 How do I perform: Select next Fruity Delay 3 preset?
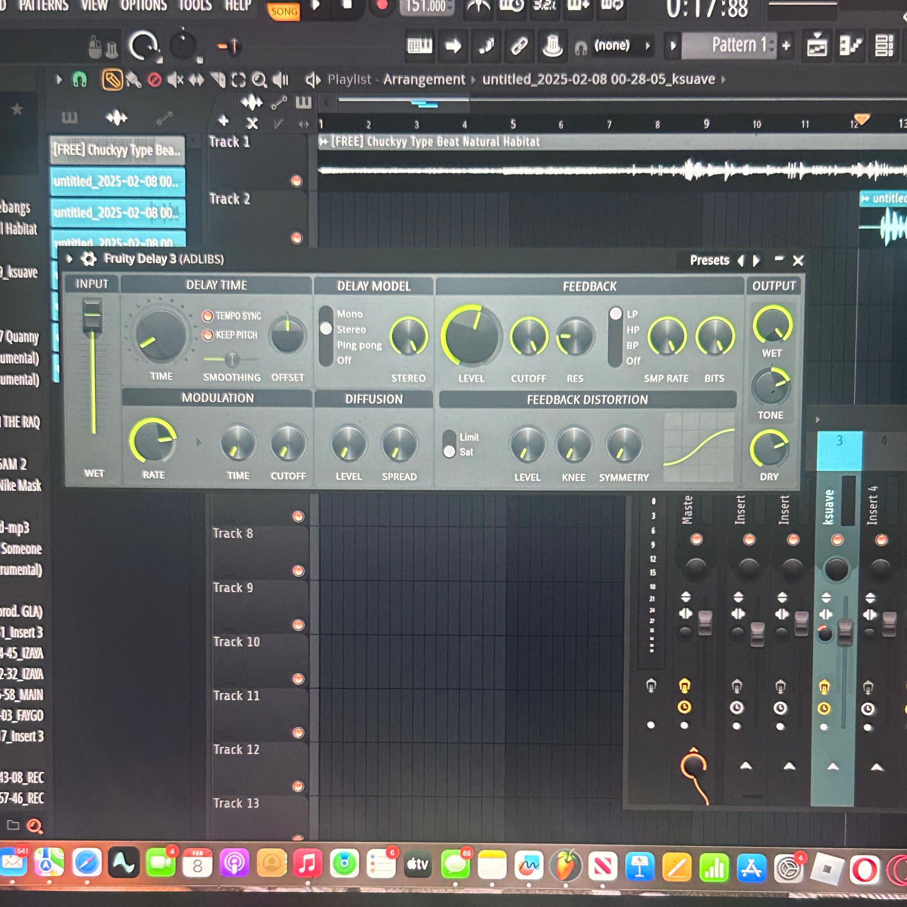tap(756, 261)
